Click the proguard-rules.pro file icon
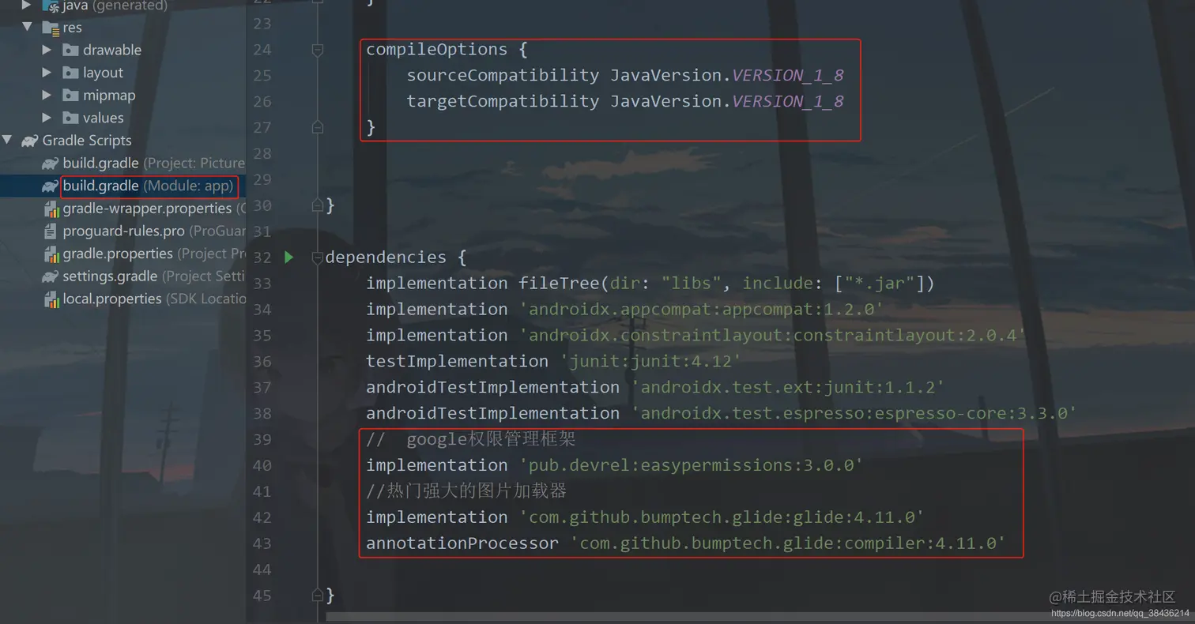The height and width of the screenshot is (624, 1195). tap(51, 231)
